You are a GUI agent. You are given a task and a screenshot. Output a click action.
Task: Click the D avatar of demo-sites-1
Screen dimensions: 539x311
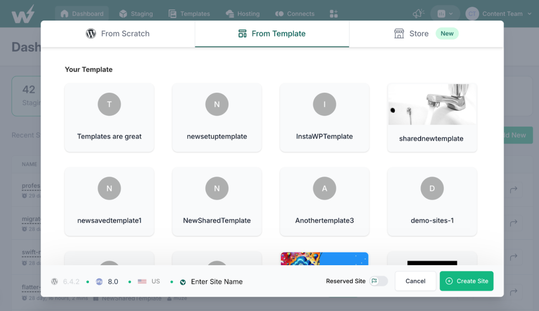432,188
